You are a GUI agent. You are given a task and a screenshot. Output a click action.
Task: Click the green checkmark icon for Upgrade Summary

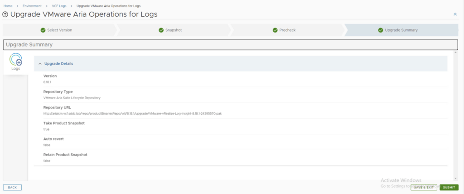pos(380,30)
